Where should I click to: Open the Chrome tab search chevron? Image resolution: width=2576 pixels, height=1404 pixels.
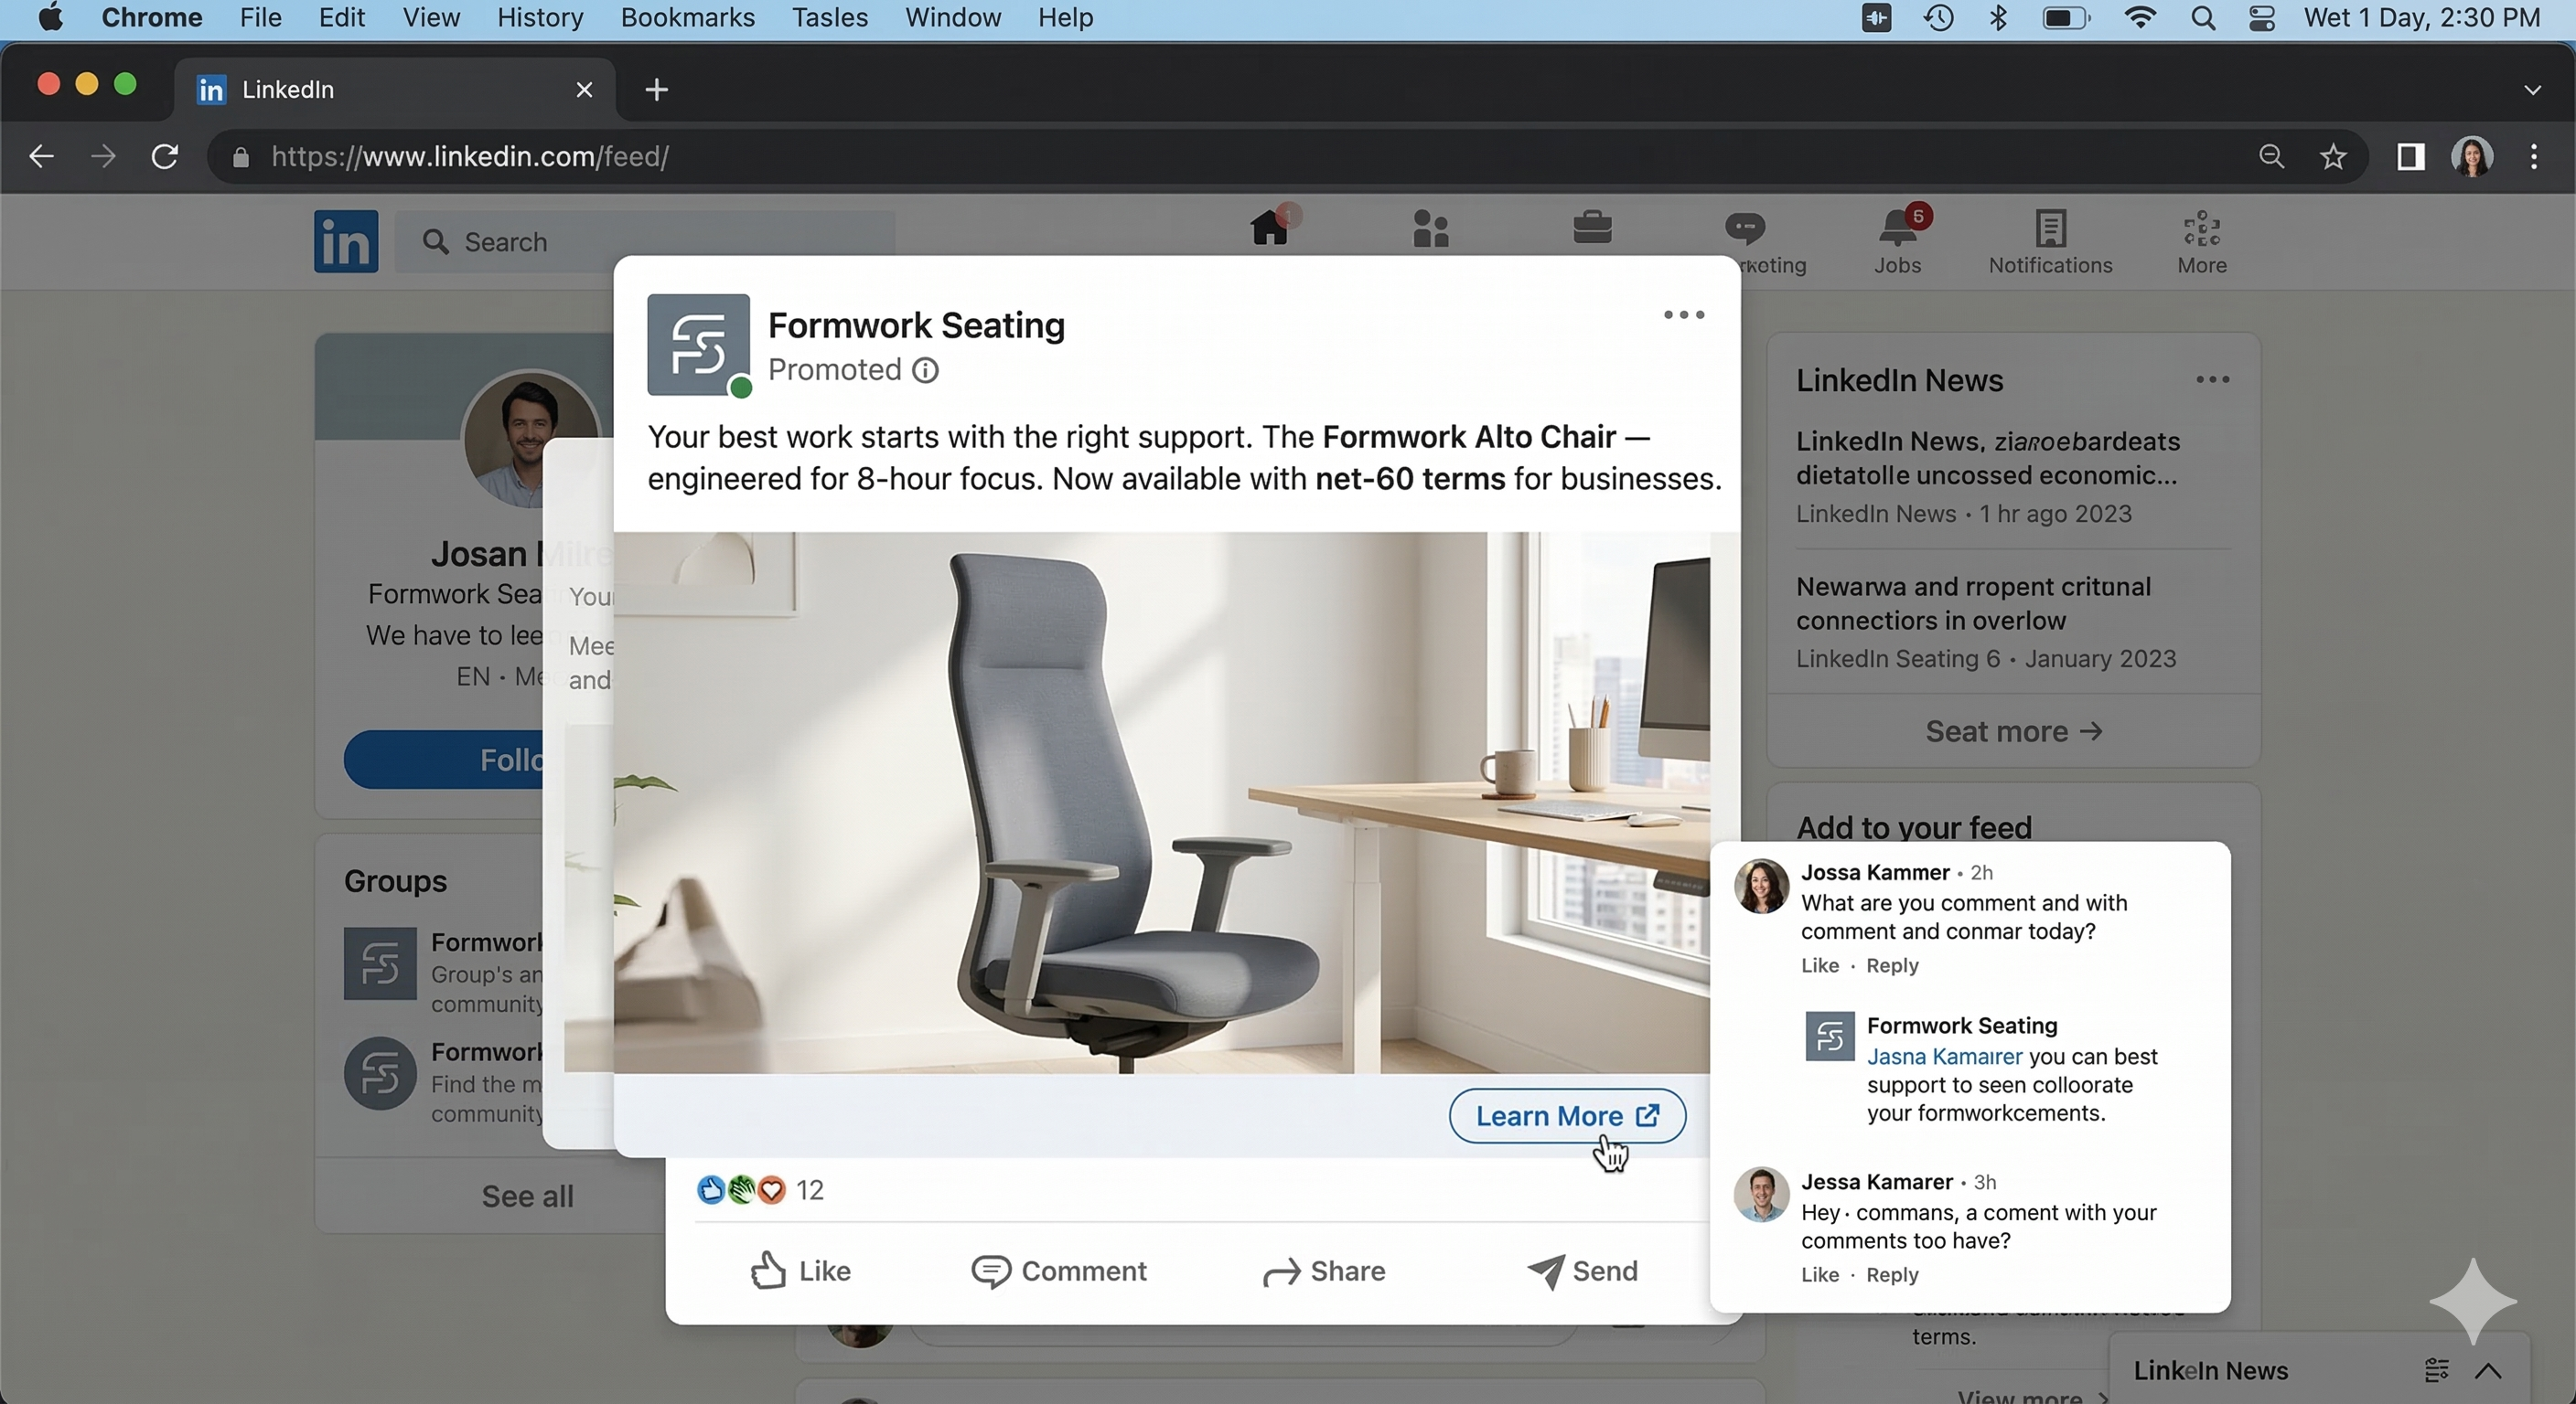2533,90
